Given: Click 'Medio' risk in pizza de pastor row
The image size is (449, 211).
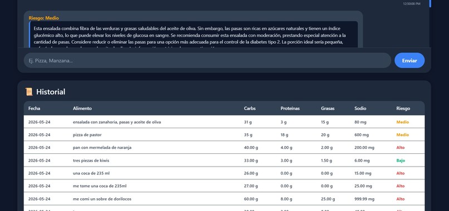Looking at the screenshot, I should pos(403,135).
